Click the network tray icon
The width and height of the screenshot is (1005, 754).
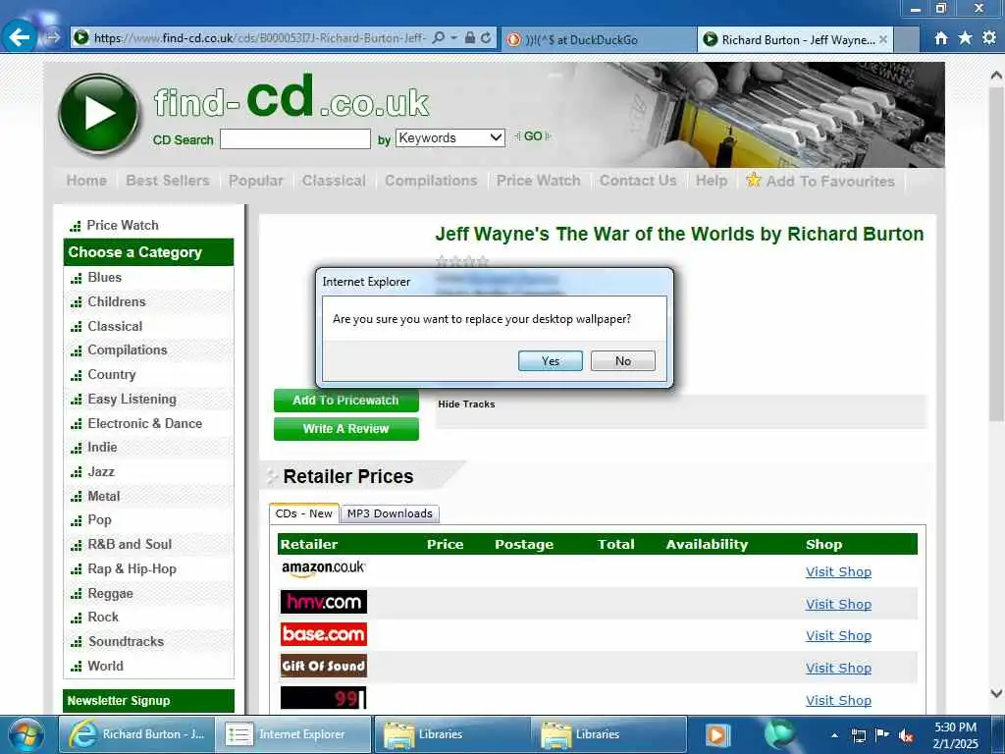858,735
